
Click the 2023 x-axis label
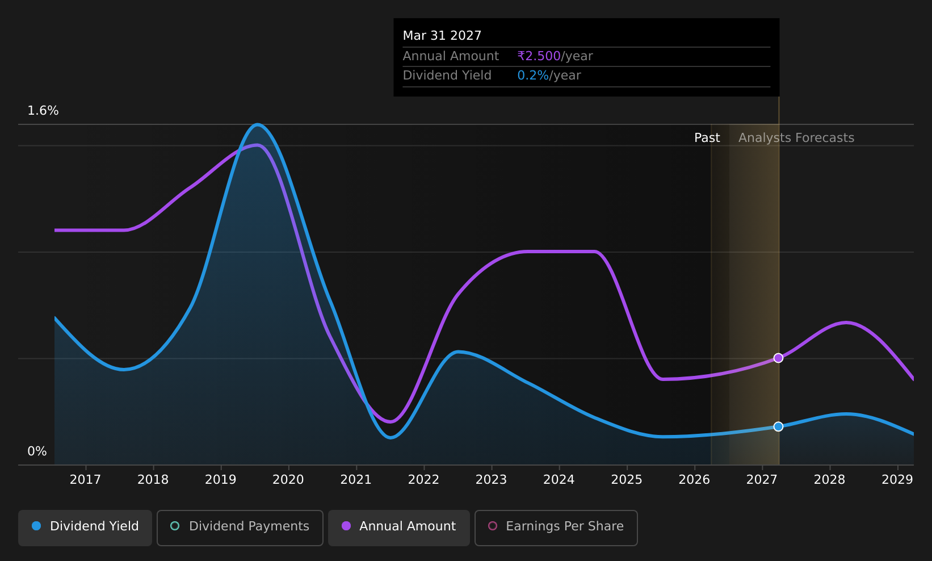(491, 480)
